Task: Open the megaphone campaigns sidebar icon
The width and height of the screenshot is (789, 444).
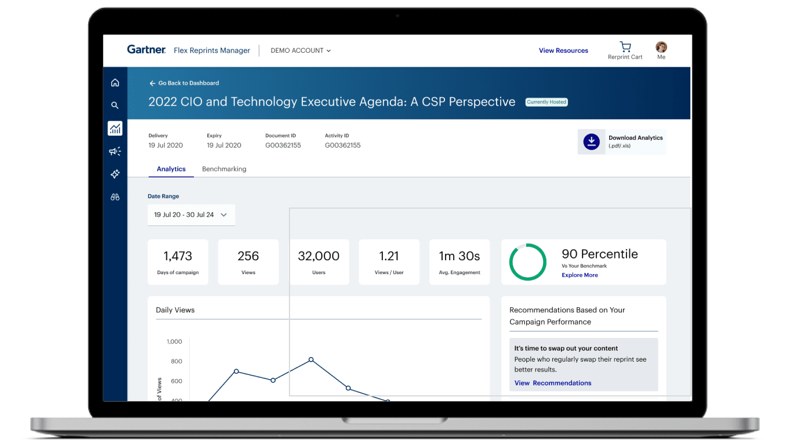Action: click(x=115, y=151)
